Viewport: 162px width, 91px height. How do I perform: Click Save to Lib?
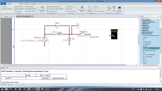(69, 9)
